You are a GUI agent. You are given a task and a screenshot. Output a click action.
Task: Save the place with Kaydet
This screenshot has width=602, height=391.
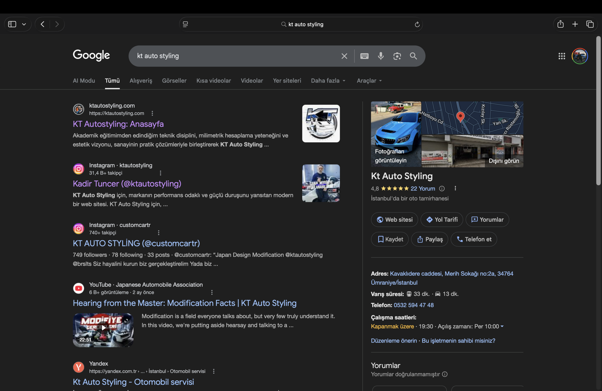click(x=390, y=239)
